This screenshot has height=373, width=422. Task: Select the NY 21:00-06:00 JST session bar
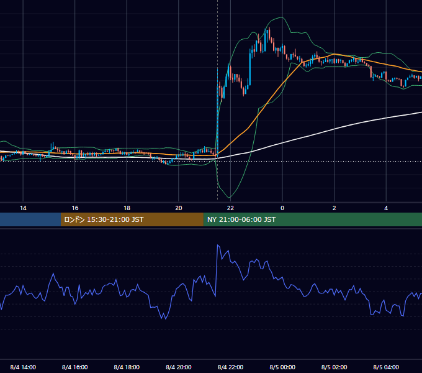[312, 219]
